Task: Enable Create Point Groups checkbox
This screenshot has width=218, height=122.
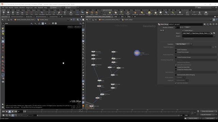Action: 176,52
